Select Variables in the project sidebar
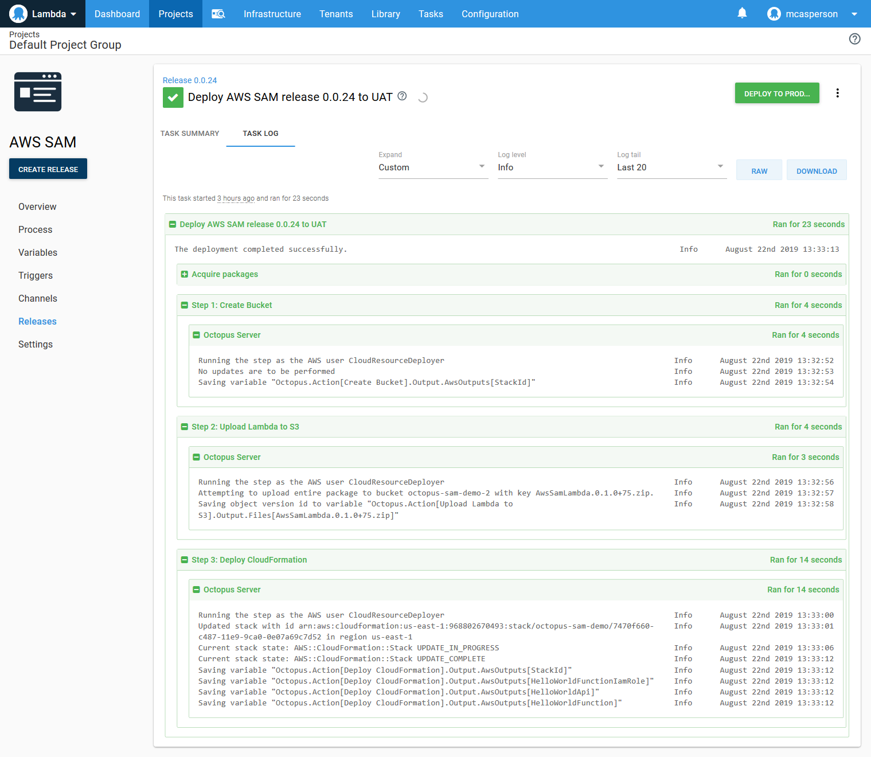Screen dimensions: 871x757 [x=38, y=252]
